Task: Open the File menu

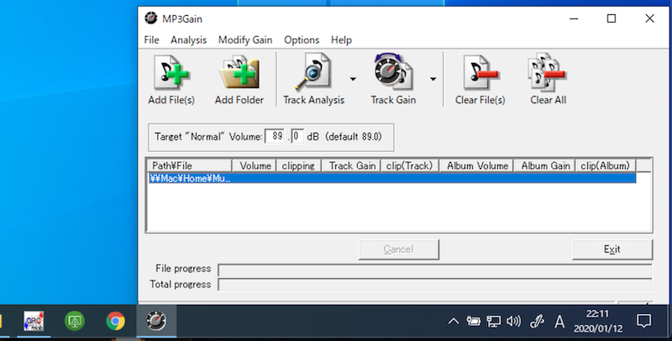Action: (x=151, y=39)
